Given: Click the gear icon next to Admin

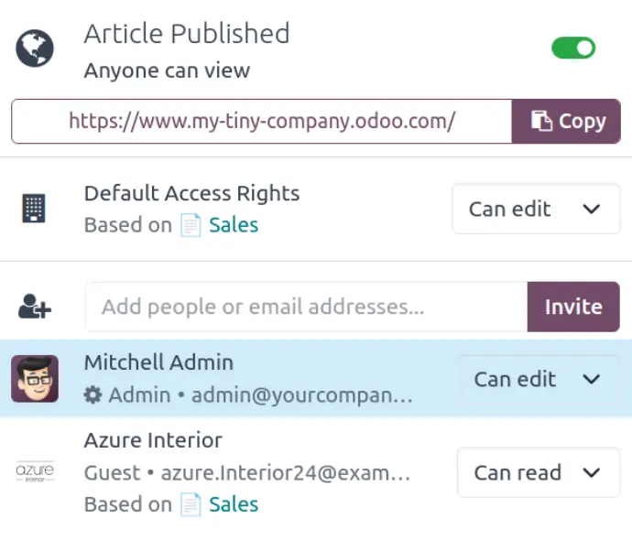Looking at the screenshot, I should 93,395.
